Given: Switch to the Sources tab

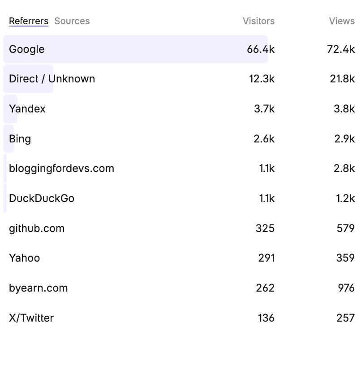Looking at the screenshot, I should point(72,21).
